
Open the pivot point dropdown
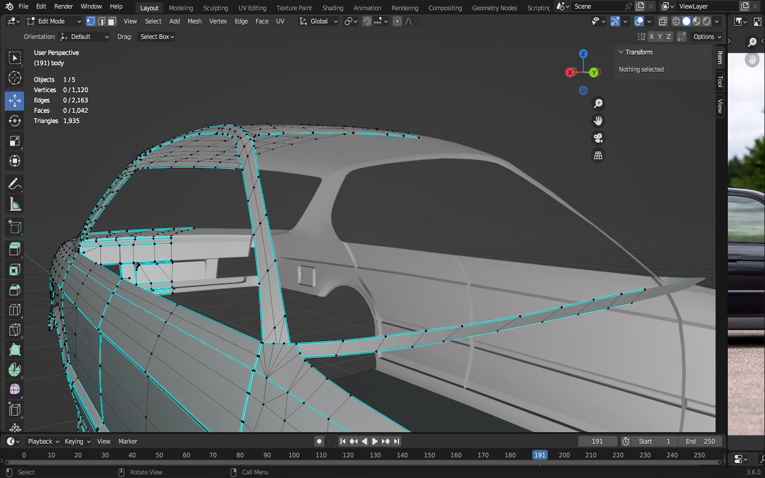[350, 21]
